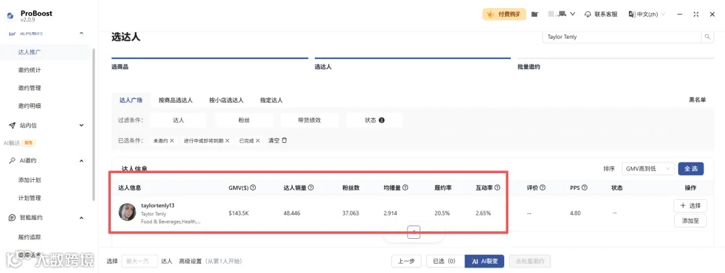This screenshot has width=725, height=273.
Task: Click the 站内信 paper plane icon
Action: [12, 125]
